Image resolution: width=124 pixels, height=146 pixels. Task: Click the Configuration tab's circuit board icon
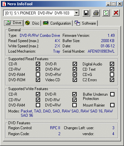pos(46,23)
